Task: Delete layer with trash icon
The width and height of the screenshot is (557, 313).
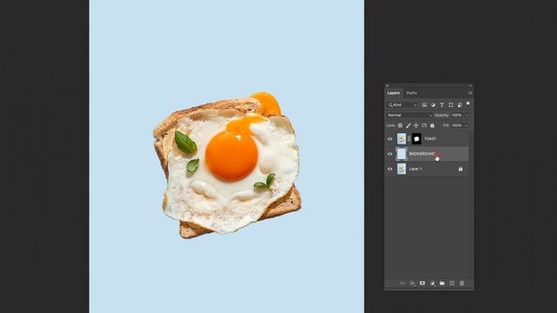Action: (x=462, y=283)
